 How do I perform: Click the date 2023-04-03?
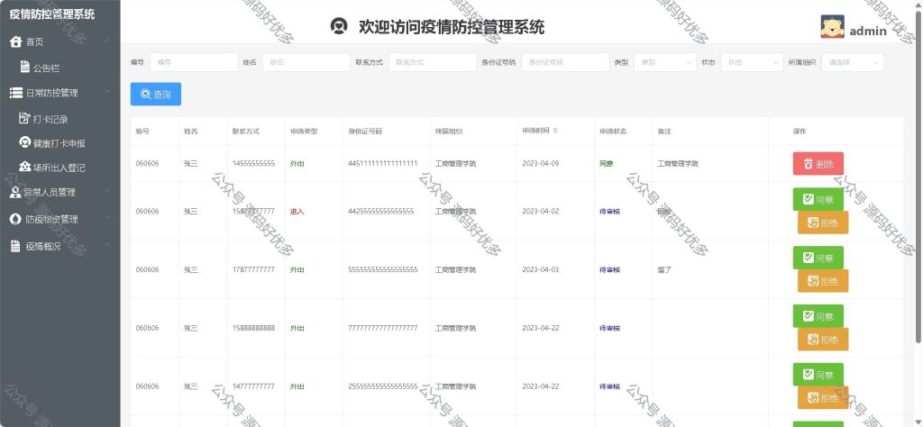click(541, 270)
